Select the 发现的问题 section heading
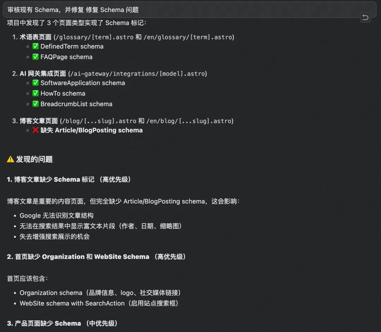 (x=35, y=159)
